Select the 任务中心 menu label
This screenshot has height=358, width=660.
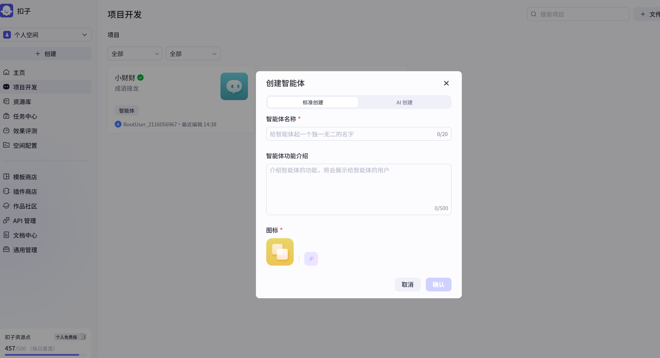point(25,116)
